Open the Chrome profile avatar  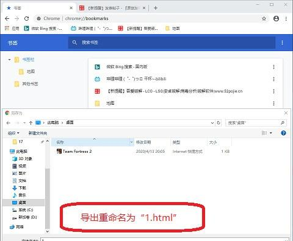click(x=276, y=19)
